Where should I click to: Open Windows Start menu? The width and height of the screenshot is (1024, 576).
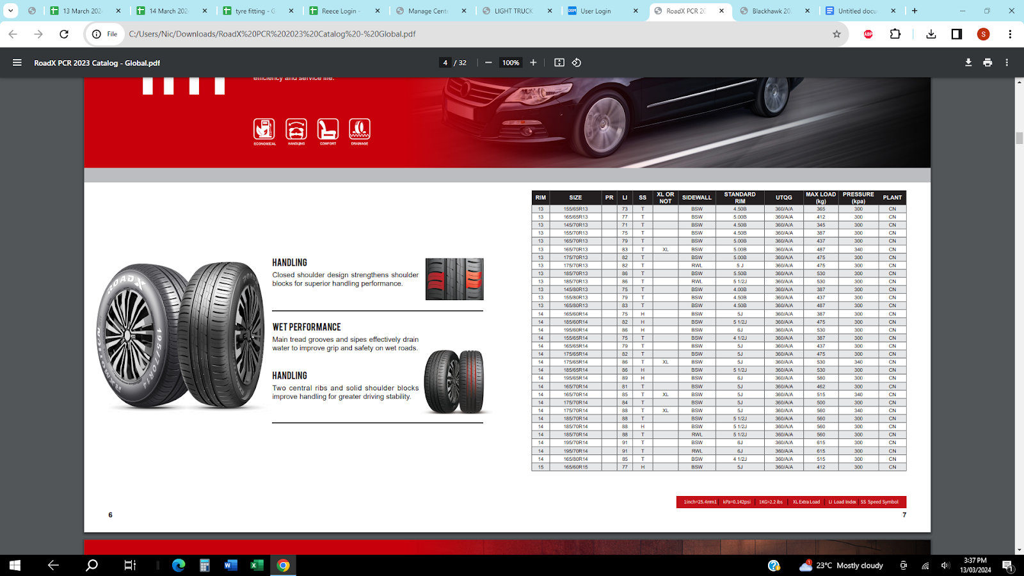tap(15, 565)
